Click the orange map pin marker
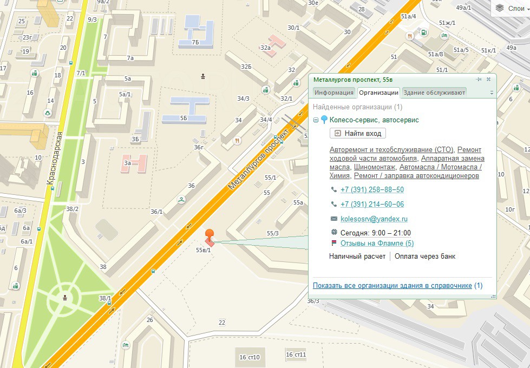The height and width of the screenshot is (368, 530). tap(210, 235)
